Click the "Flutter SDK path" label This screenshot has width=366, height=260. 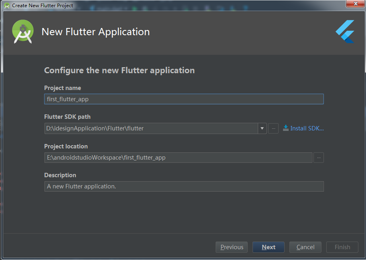[x=67, y=117]
